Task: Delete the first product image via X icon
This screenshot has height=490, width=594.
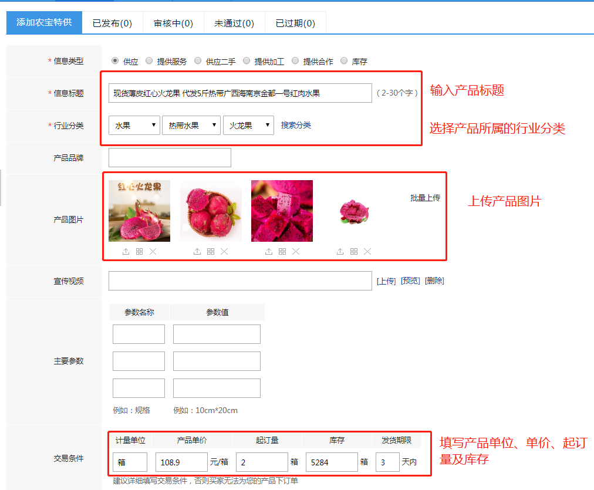Action: point(153,252)
